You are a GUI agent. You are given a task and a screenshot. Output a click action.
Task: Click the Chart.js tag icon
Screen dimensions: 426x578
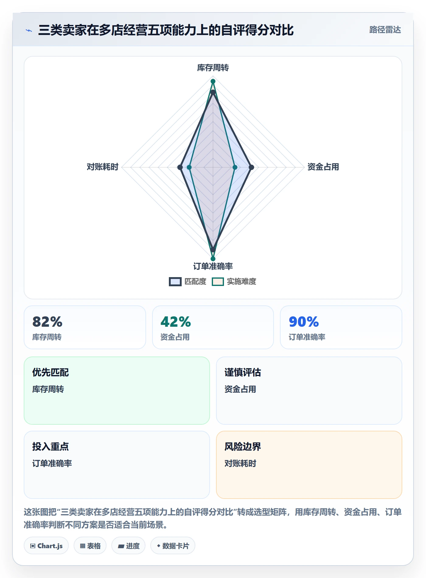(33, 546)
